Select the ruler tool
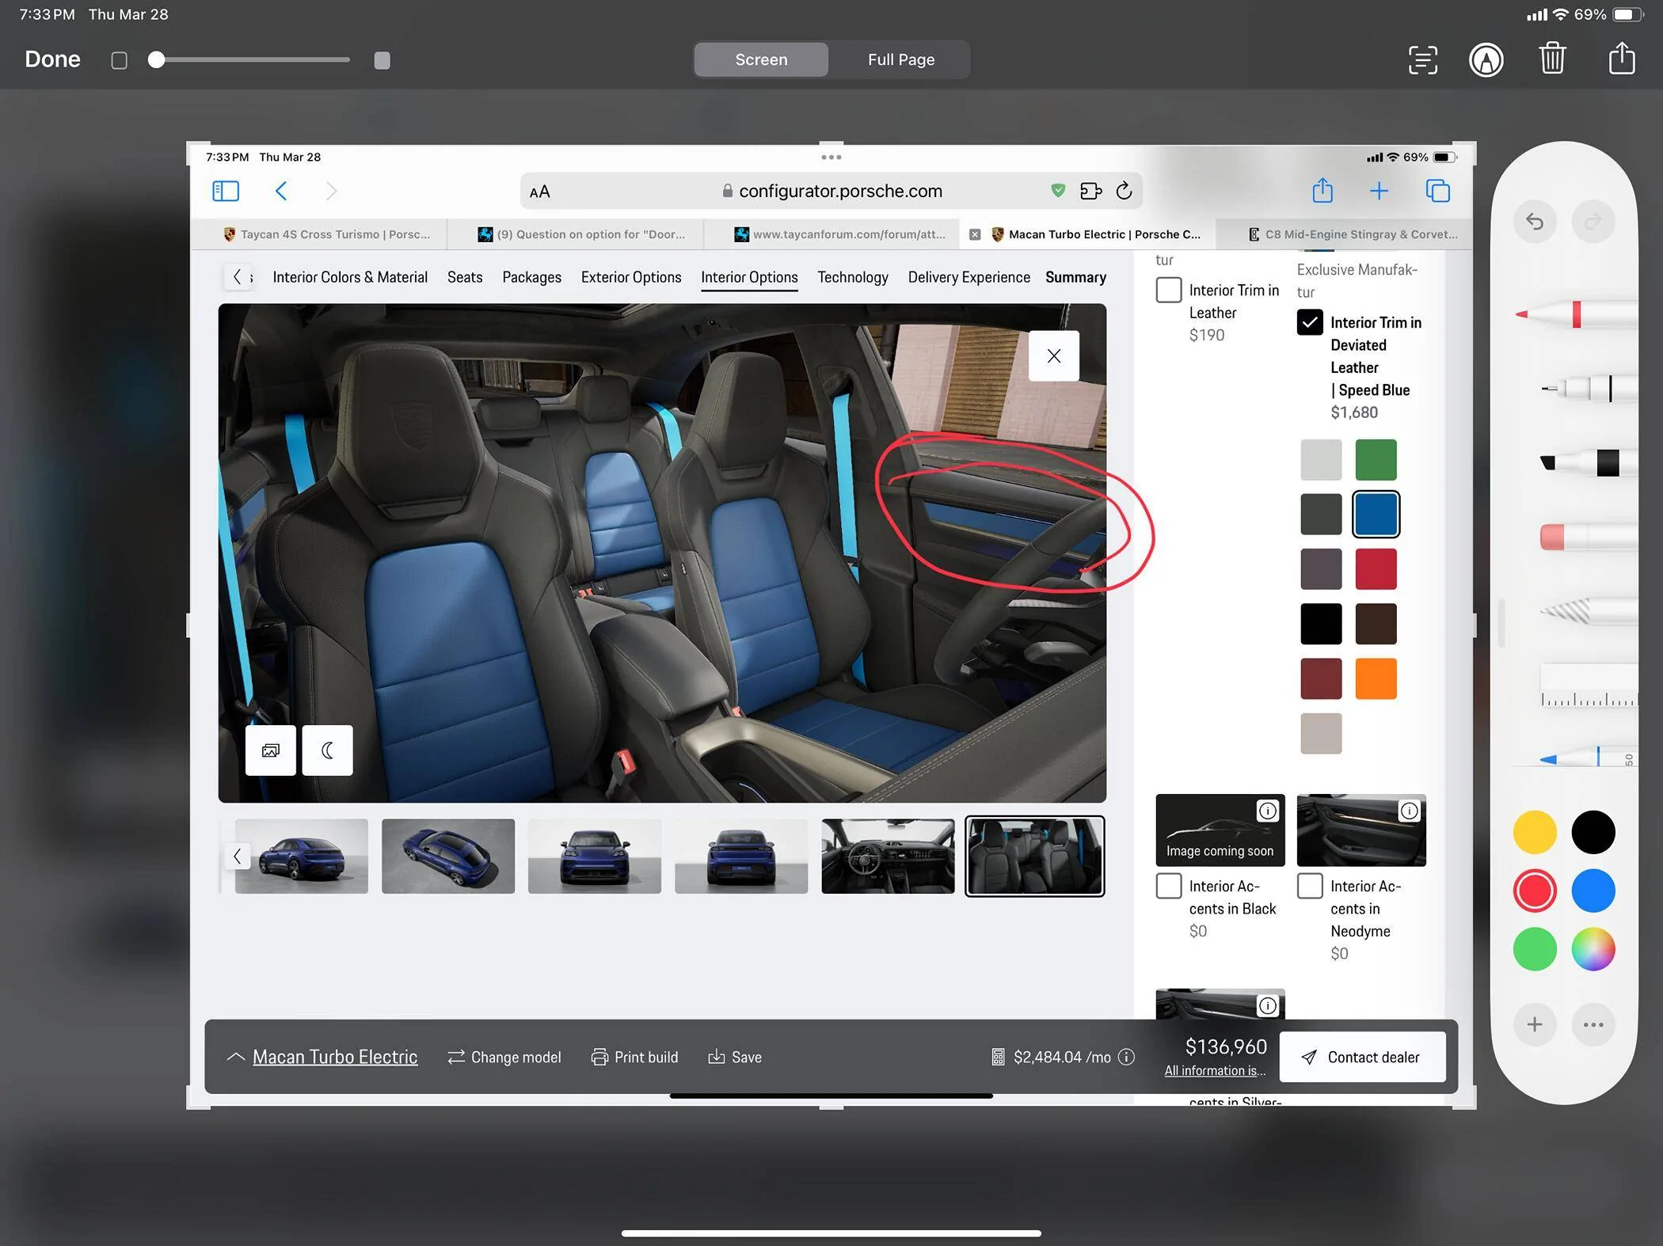Image resolution: width=1663 pixels, height=1246 pixels. pyautogui.click(x=1588, y=686)
